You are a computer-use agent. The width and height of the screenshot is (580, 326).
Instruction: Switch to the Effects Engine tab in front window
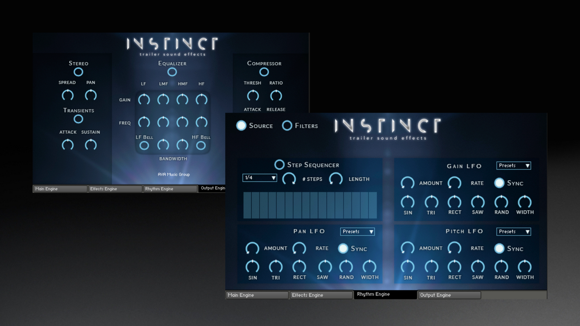point(321,295)
